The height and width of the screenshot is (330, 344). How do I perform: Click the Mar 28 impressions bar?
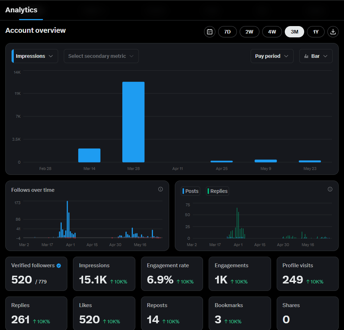133,122
